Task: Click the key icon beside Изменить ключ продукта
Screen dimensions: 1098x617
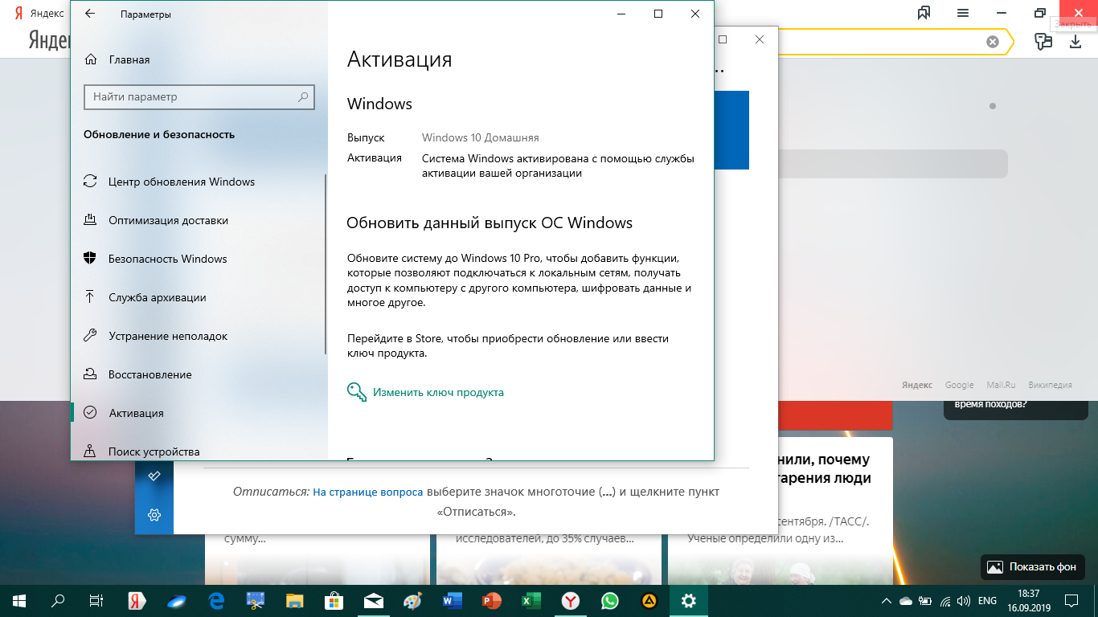Action: click(x=356, y=392)
